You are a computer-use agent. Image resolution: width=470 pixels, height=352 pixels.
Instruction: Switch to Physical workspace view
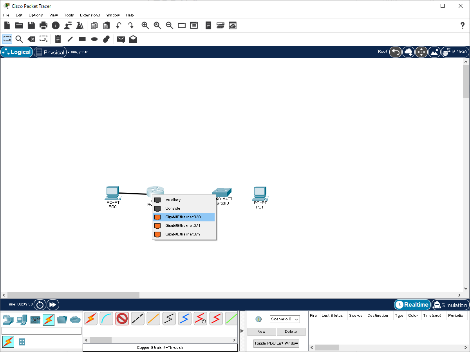point(50,52)
